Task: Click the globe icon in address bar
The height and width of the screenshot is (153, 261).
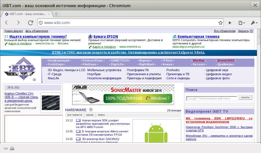Action: tap(41, 23)
